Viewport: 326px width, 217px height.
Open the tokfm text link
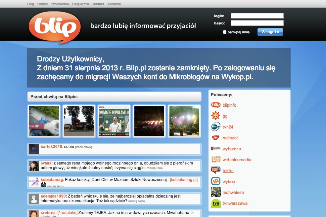coord(228,171)
